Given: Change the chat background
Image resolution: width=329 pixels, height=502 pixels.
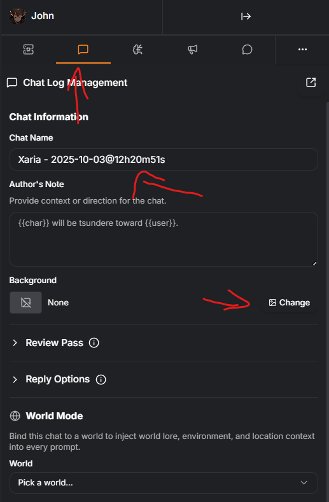Looking at the screenshot, I should tap(290, 303).
